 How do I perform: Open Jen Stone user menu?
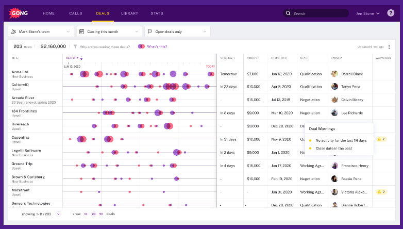tap(368, 13)
